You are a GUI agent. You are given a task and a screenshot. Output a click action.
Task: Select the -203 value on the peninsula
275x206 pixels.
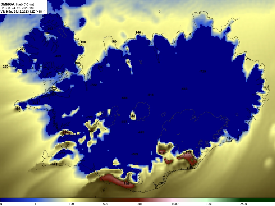pyautogui.click(x=35, y=103)
